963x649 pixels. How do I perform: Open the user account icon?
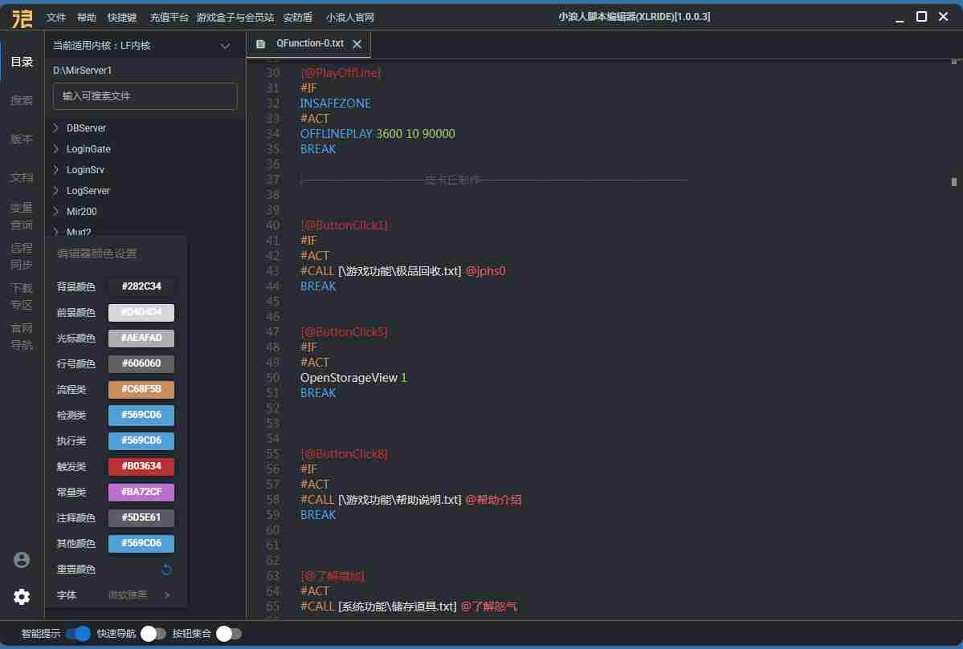(x=22, y=560)
